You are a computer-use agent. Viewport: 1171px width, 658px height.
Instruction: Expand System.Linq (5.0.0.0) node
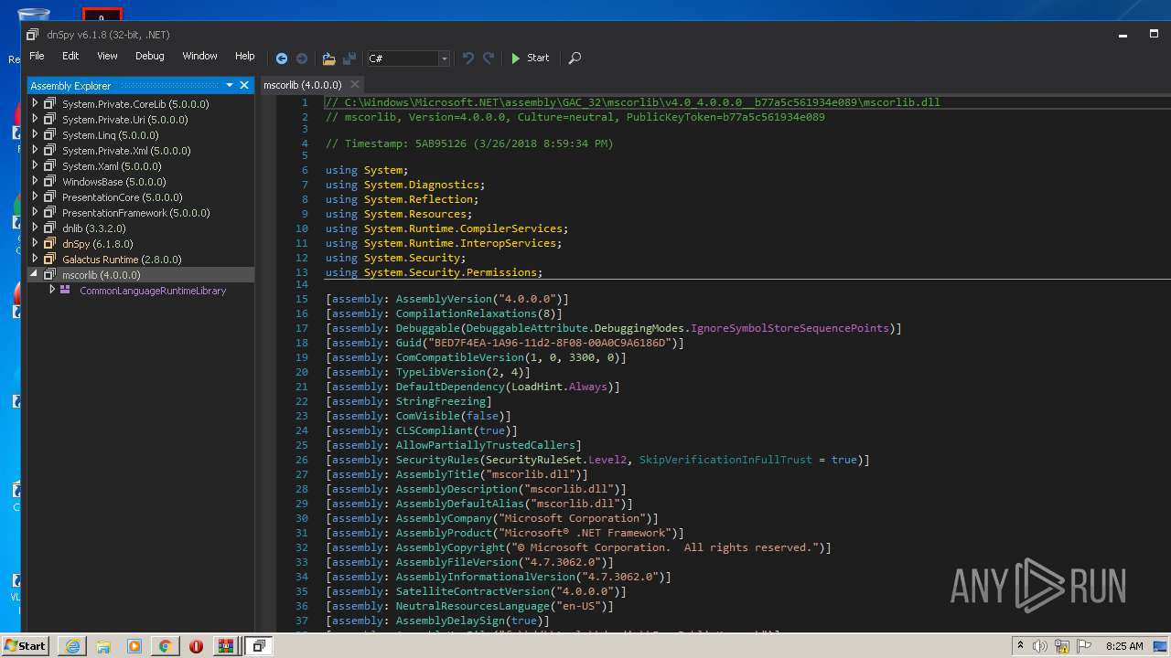coord(35,134)
